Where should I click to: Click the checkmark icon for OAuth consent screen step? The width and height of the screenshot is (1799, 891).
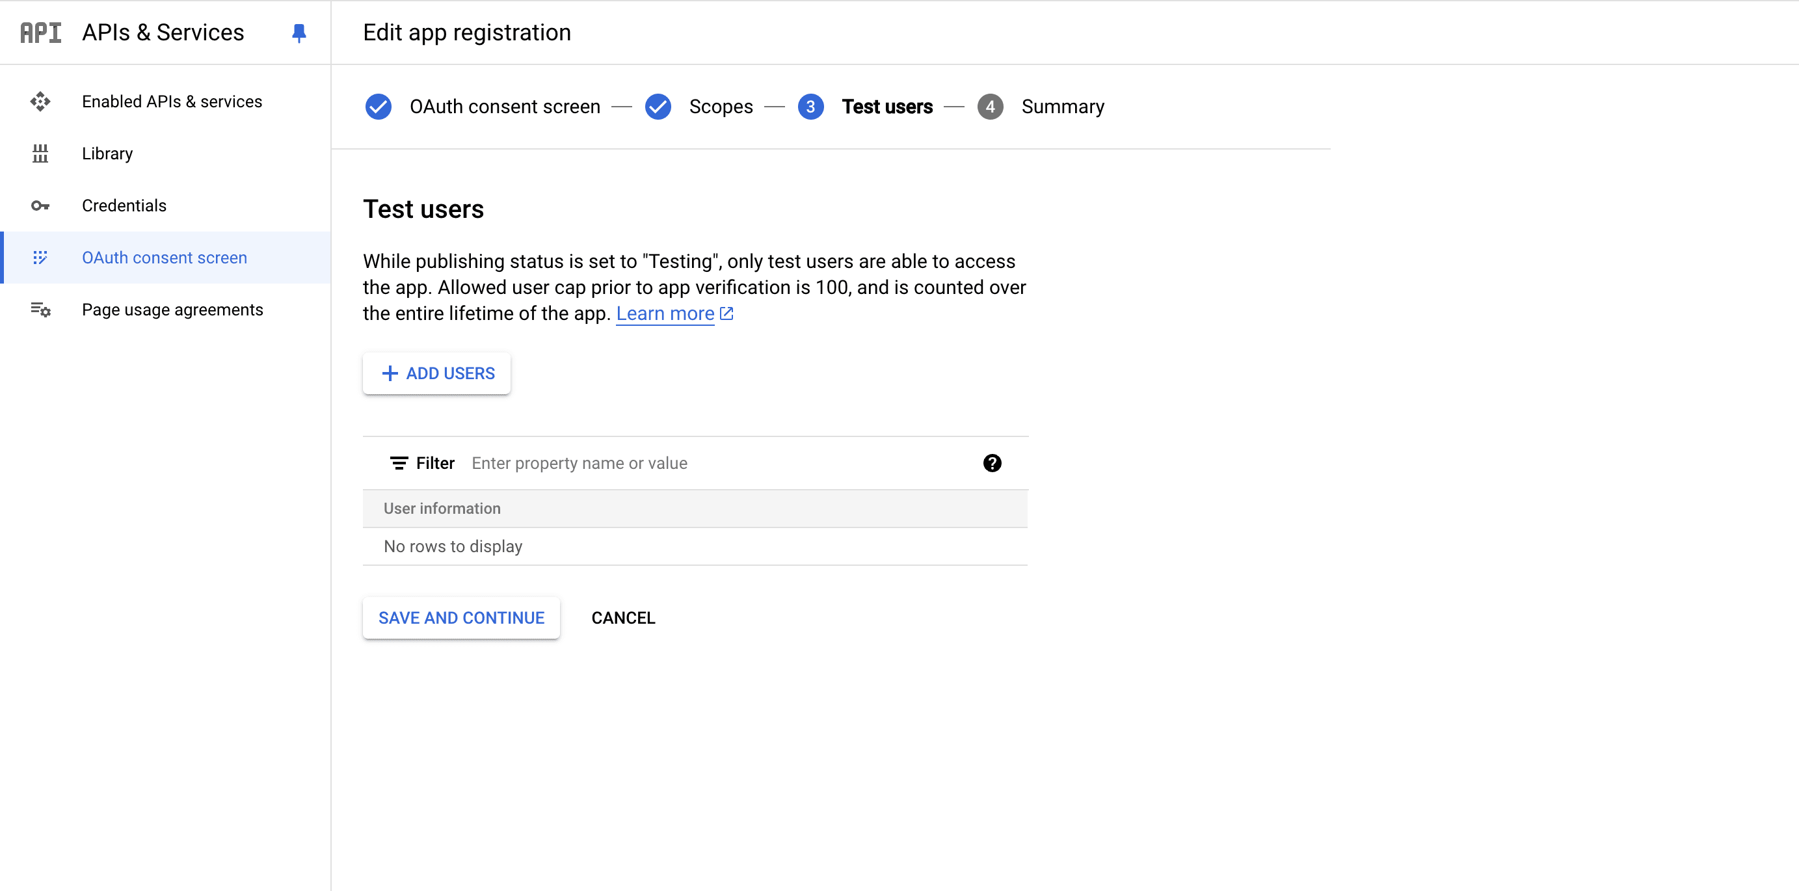[x=379, y=107]
